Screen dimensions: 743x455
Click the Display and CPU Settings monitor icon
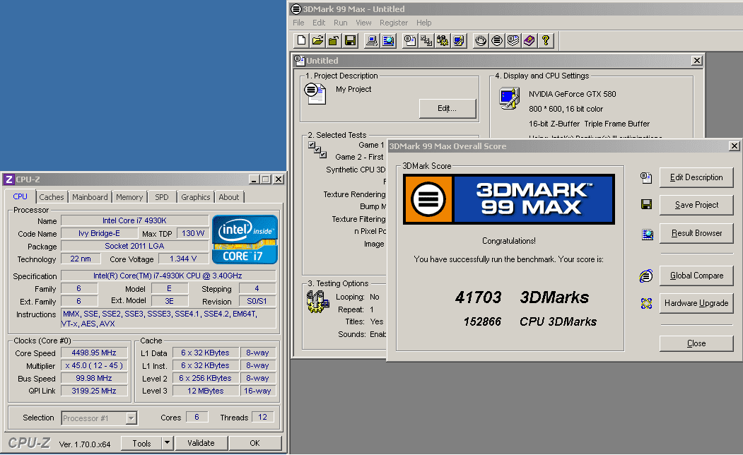[x=510, y=98]
